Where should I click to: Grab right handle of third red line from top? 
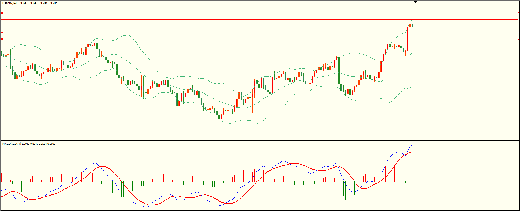coord(519,32)
